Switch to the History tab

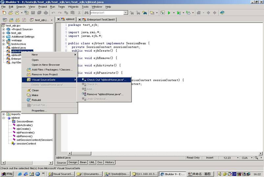pyautogui.click(x=110, y=162)
